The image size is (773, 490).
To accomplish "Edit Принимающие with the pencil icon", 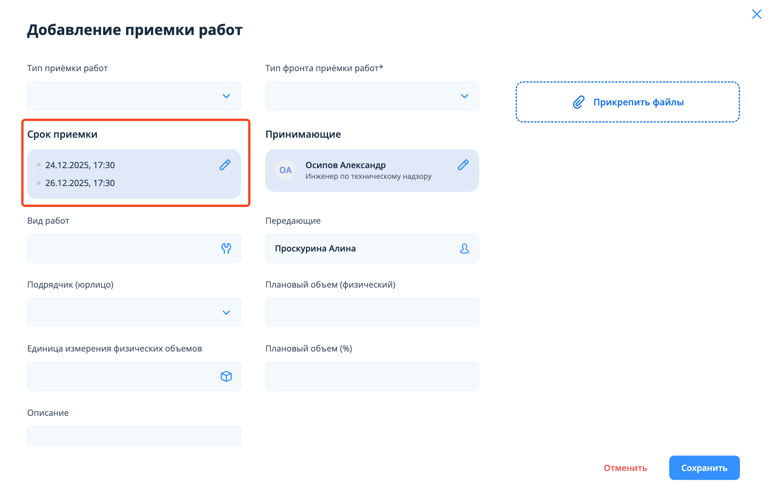I will [463, 165].
